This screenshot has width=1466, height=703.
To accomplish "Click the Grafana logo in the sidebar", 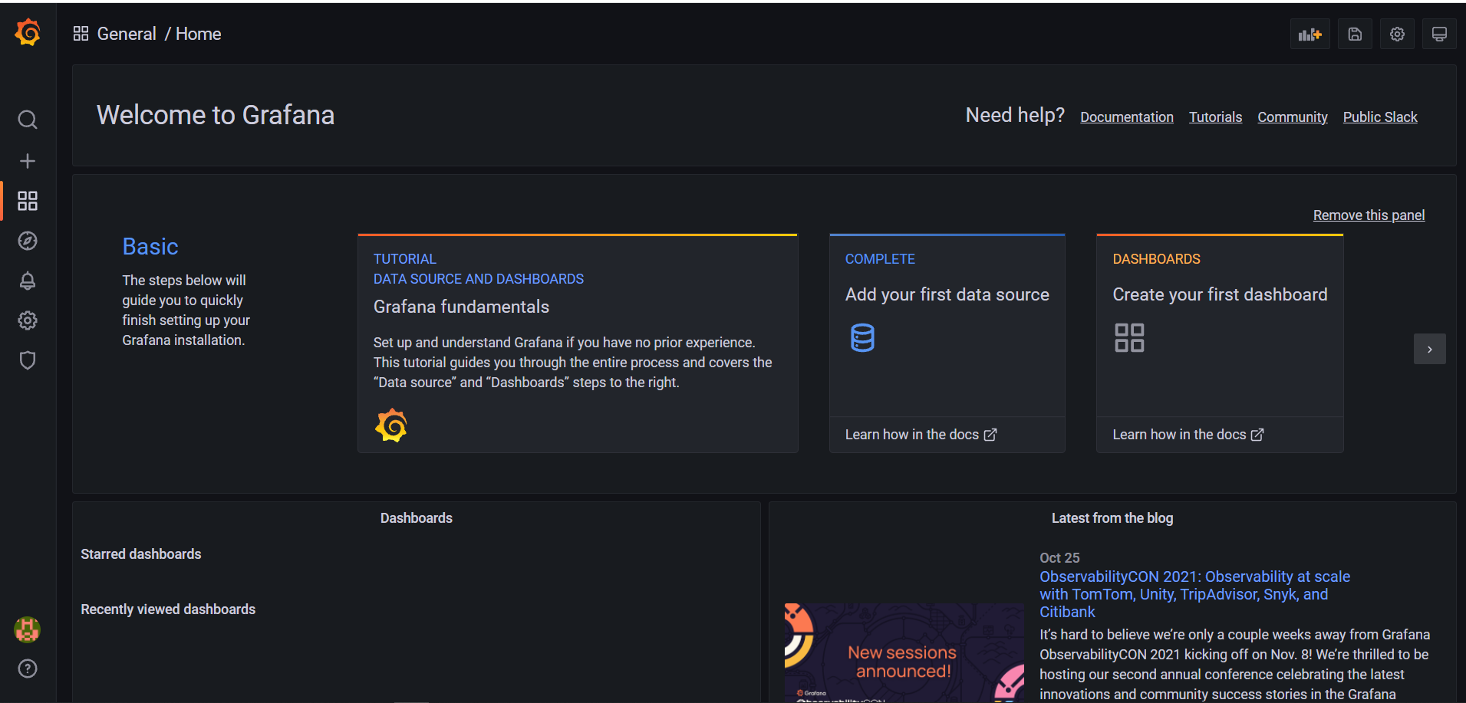I will [28, 33].
